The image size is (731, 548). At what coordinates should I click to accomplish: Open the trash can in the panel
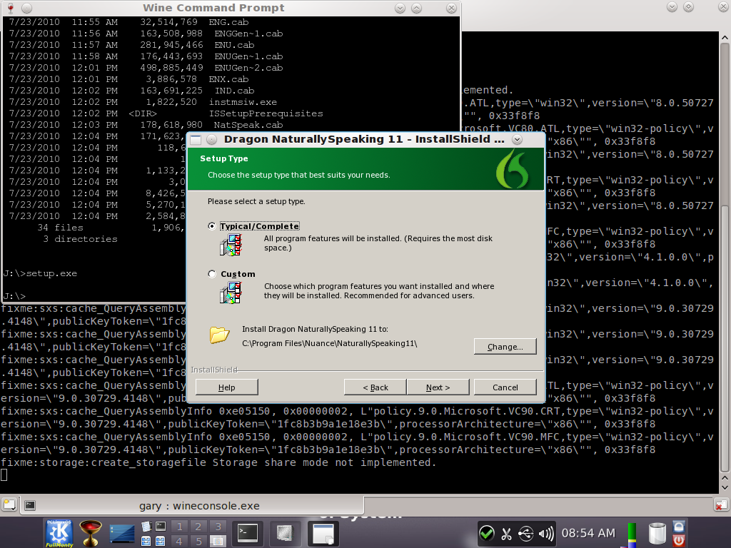[x=657, y=534]
